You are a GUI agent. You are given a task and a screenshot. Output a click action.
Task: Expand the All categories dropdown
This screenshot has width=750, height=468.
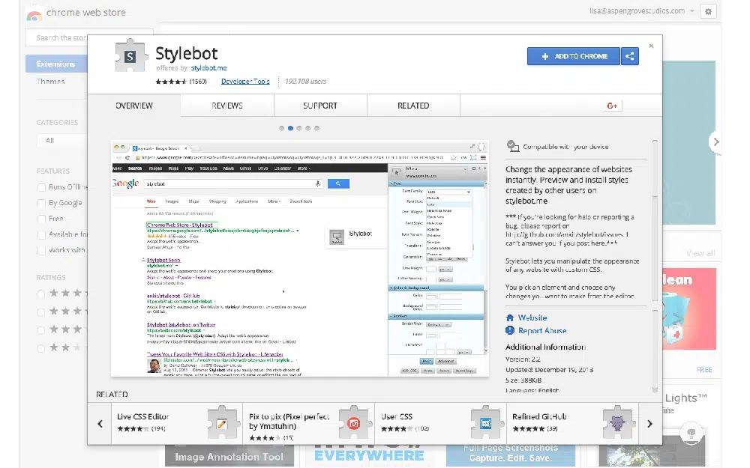tap(60, 140)
